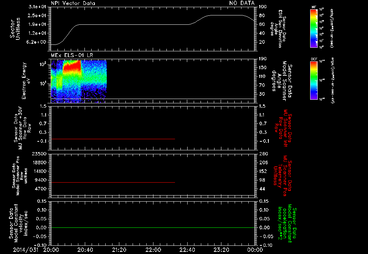Image resolution: width=368 pixels, height=254 pixels.
Task: Click the red scanner position line
Action: (113, 182)
